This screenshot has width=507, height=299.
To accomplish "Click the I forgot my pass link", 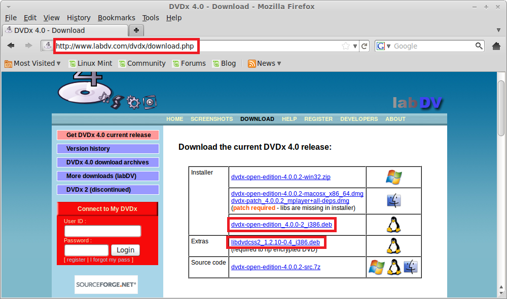I will pyautogui.click(x=110, y=260).
